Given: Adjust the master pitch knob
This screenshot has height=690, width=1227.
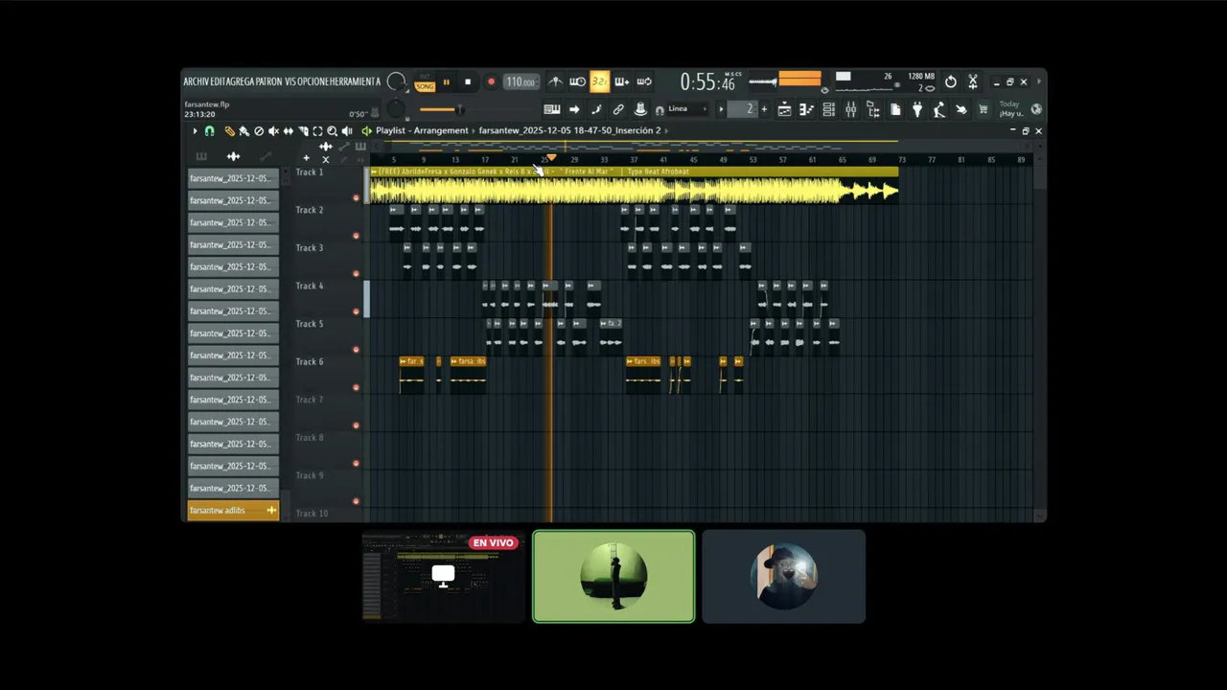Looking at the screenshot, I should click(x=396, y=109).
